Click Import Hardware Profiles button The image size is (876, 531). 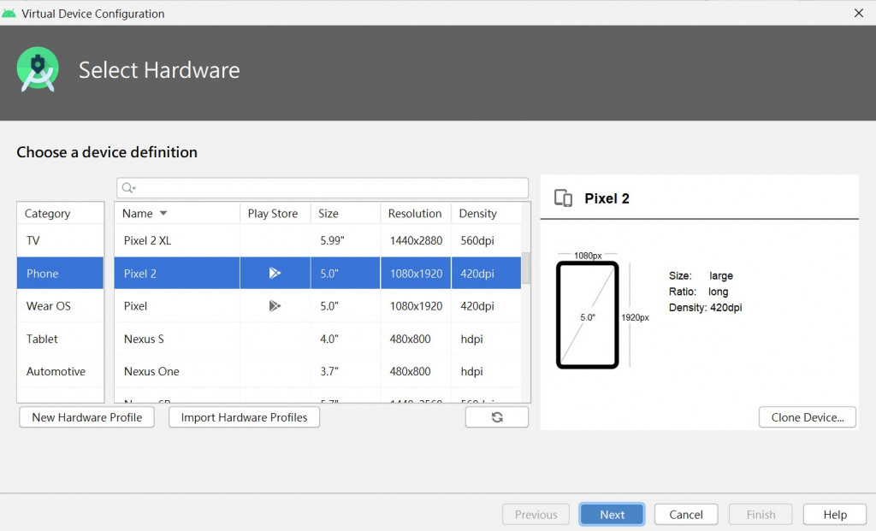[x=244, y=417]
